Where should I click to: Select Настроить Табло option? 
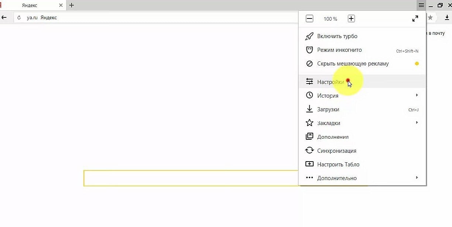[362, 164]
